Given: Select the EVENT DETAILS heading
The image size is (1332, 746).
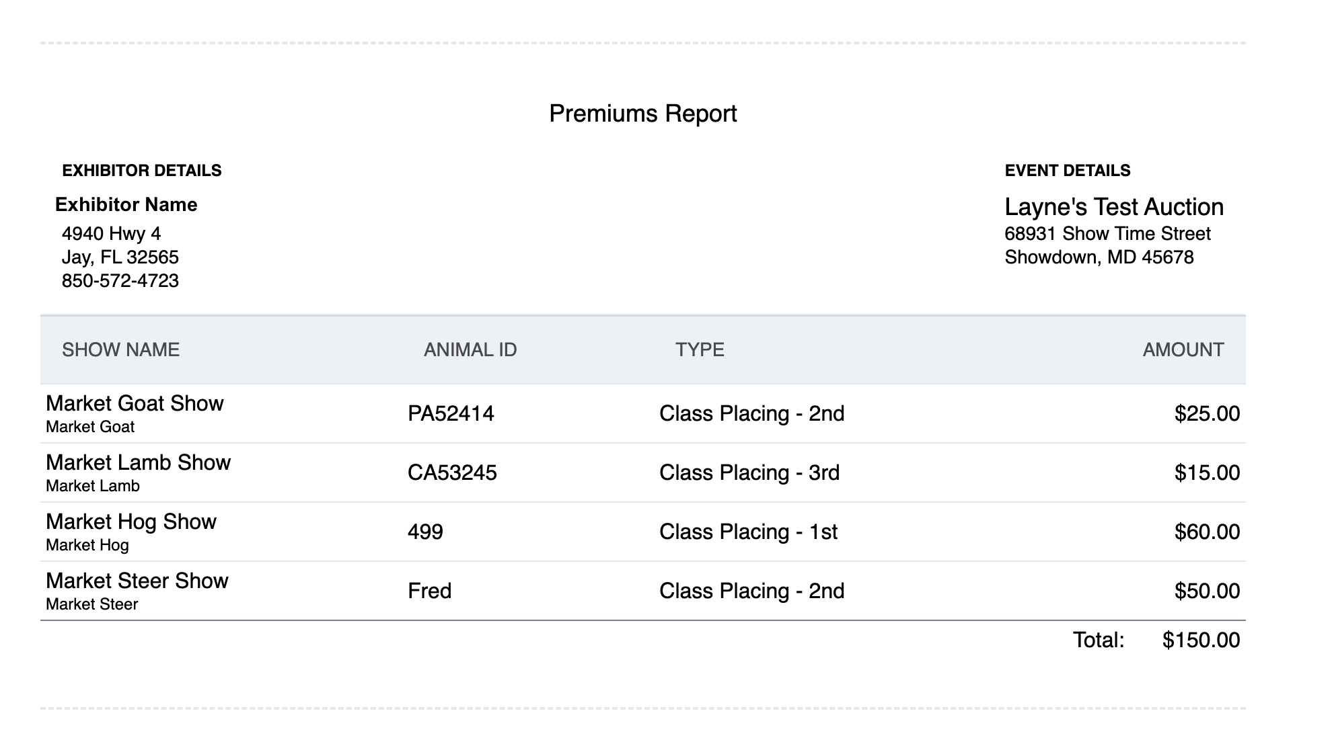Looking at the screenshot, I should coord(1068,171).
